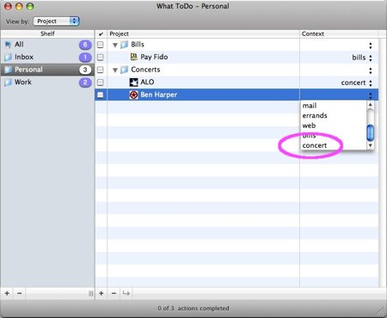Collapse the Concerts project group

coord(115,70)
